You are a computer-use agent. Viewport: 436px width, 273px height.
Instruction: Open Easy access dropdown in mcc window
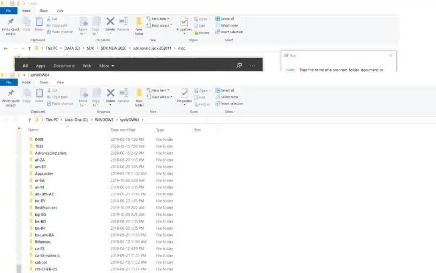[x=159, y=25]
